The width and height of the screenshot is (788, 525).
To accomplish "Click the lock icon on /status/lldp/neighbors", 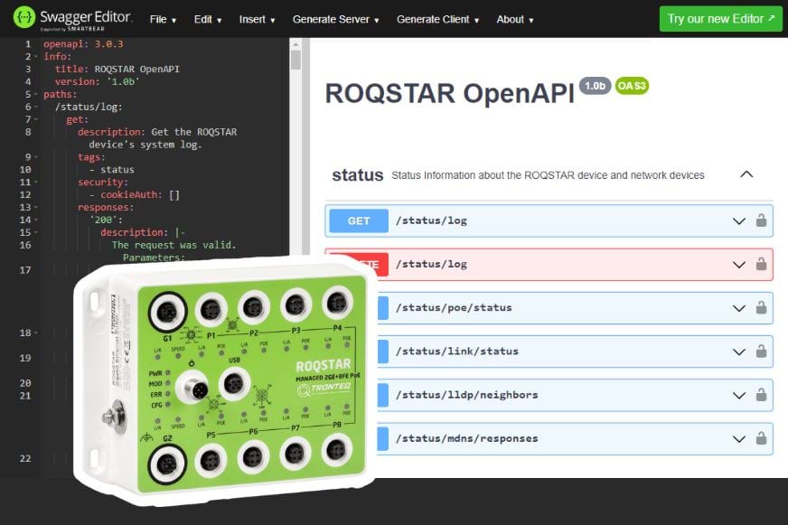I will pos(762,395).
